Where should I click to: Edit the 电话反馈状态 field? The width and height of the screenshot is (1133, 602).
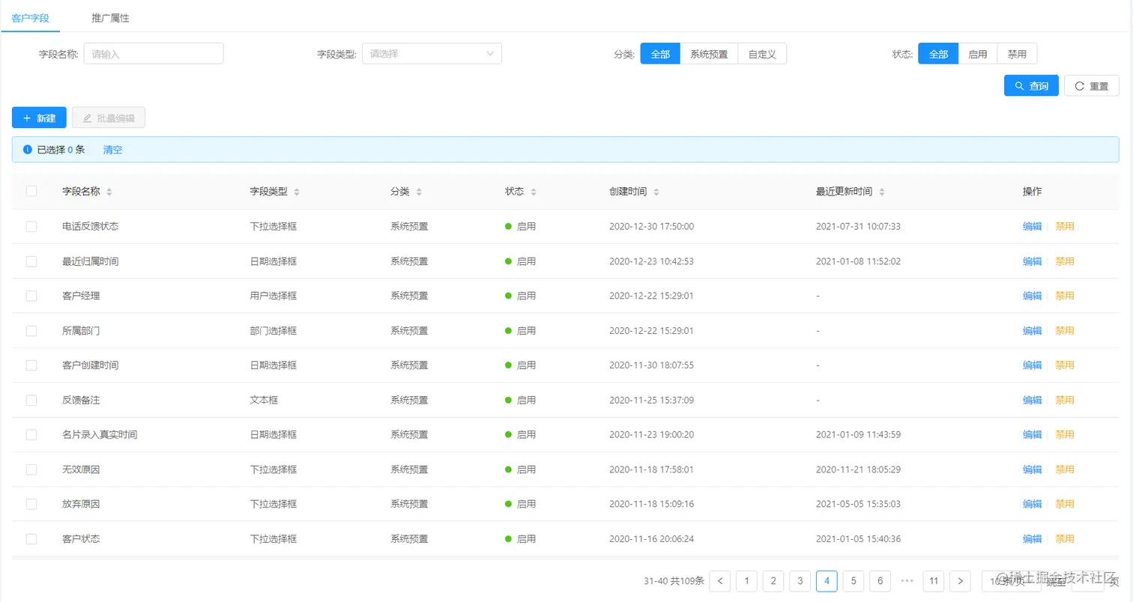tap(1032, 226)
